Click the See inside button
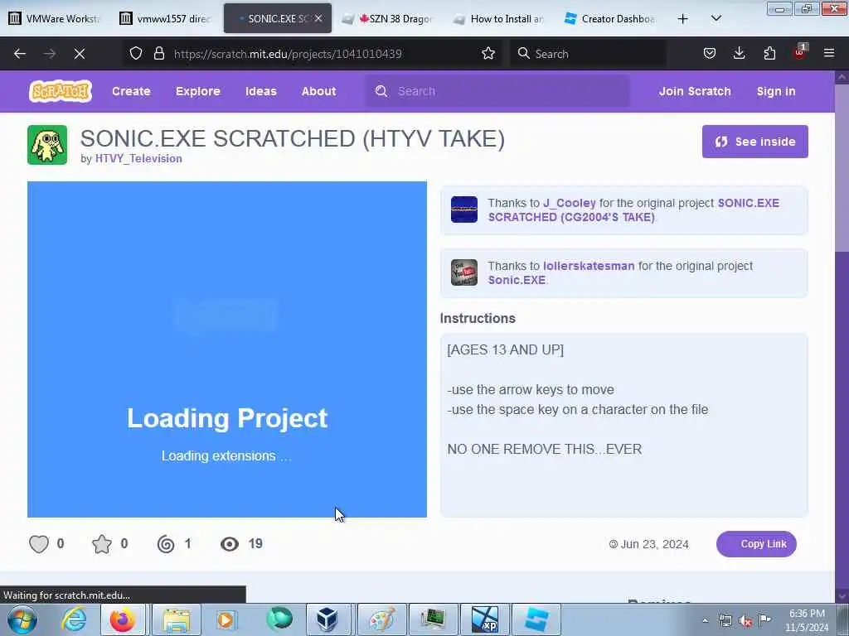The width and height of the screenshot is (849, 636). 754,142
